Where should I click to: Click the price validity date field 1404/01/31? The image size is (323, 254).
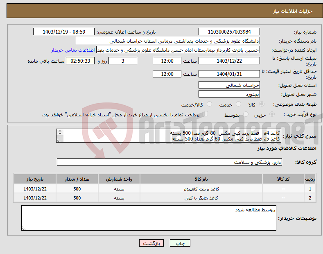[229, 74]
